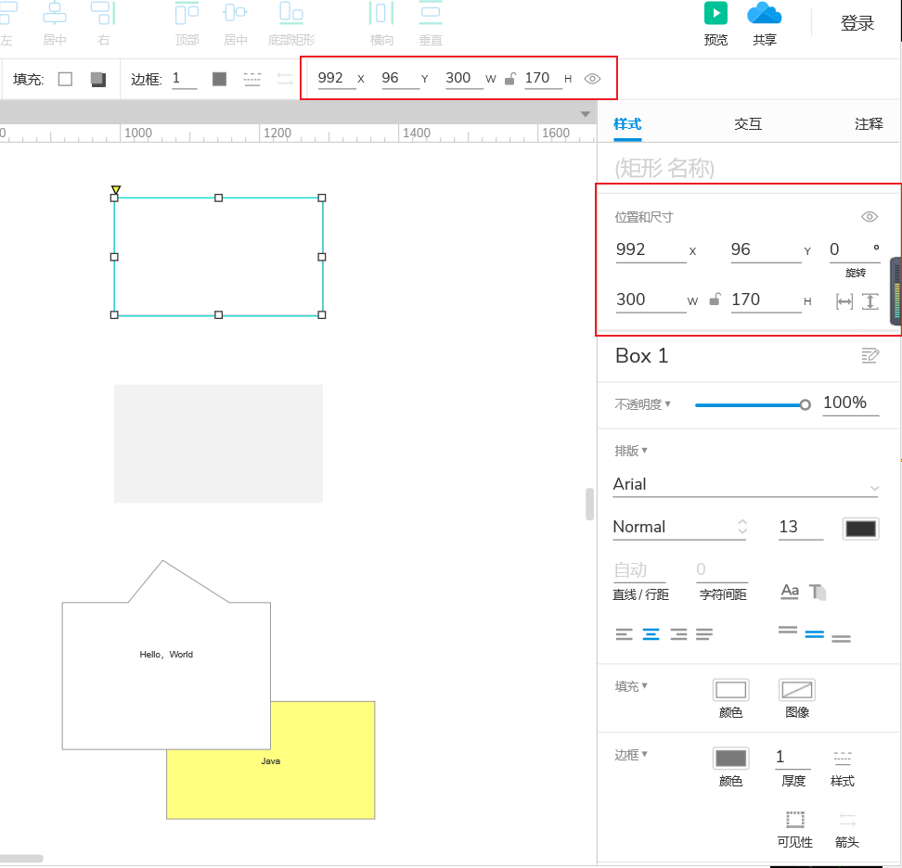Image resolution: width=902 pixels, height=868 pixels.
Task: Toggle panel visibility eye in position section
Action: (x=870, y=217)
